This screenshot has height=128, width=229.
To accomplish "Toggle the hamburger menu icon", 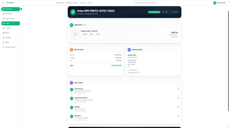I will click(3, 3).
